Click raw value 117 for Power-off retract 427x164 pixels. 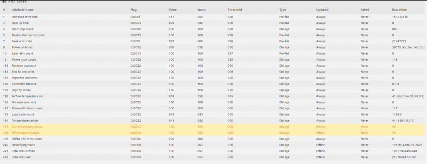point(394,108)
